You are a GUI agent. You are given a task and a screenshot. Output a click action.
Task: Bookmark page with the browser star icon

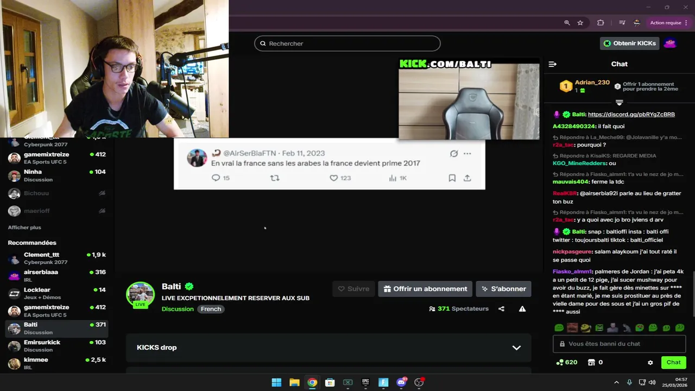(580, 23)
